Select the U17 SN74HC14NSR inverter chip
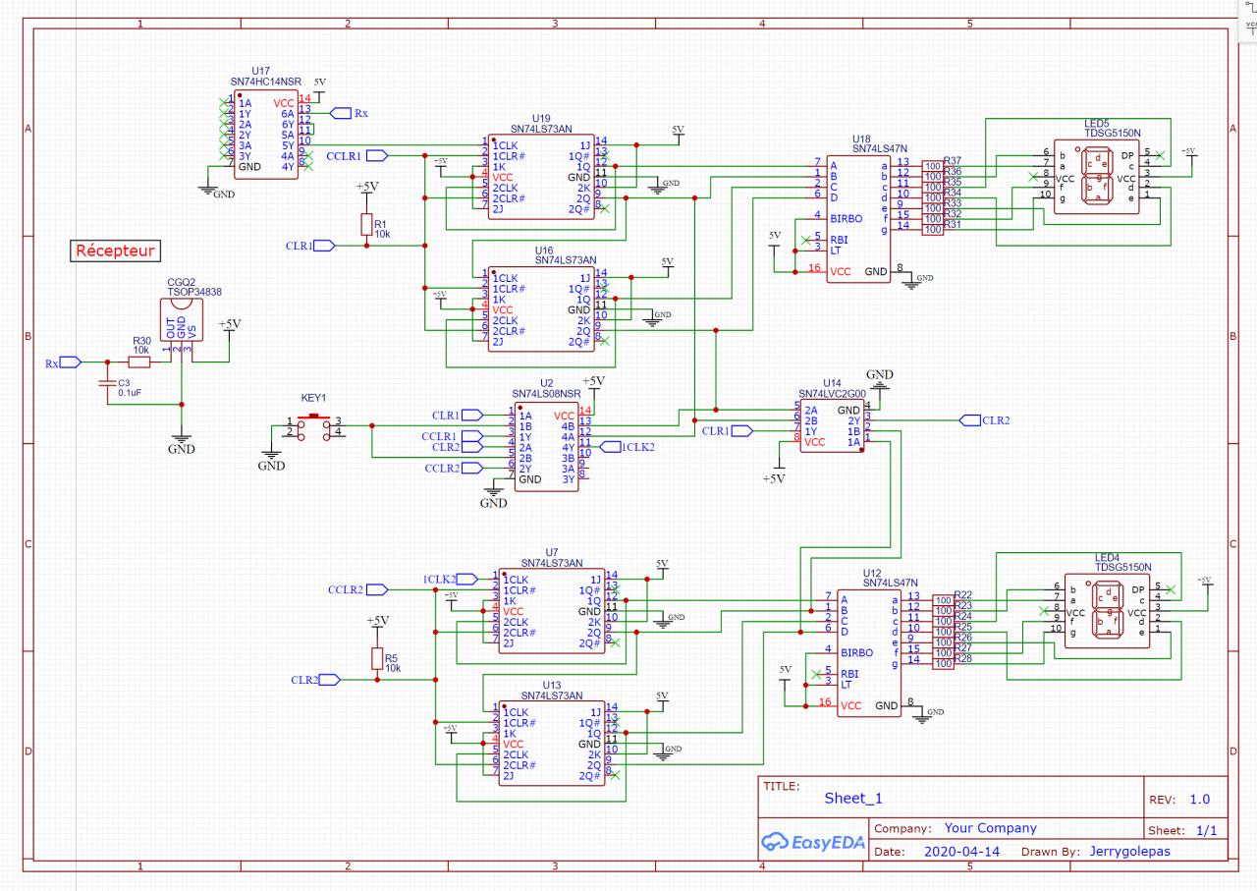 coord(265,135)
